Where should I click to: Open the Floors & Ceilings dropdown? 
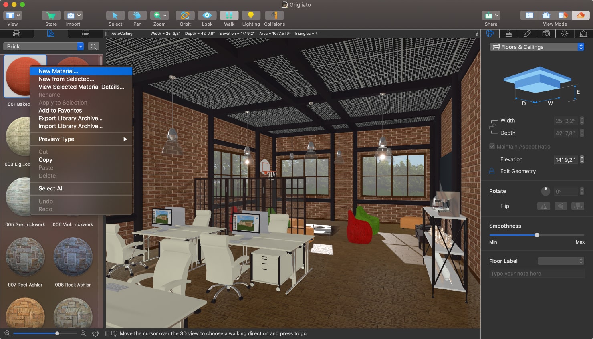[536, 47]
